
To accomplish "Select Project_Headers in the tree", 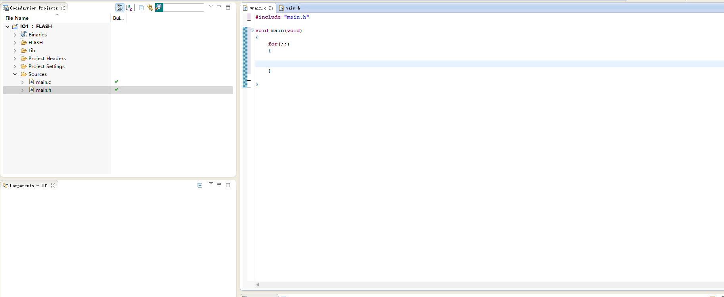I will click(x=47, y=59).
